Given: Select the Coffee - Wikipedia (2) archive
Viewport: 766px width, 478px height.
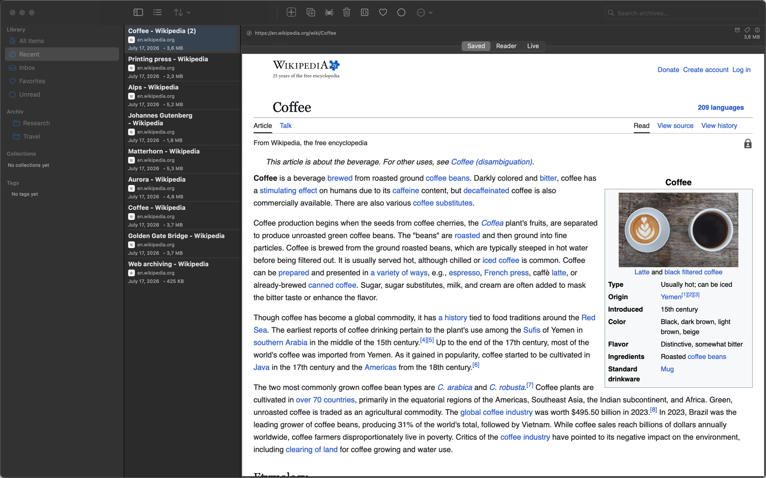Looking at the screenshot, I should pos(182,39).
